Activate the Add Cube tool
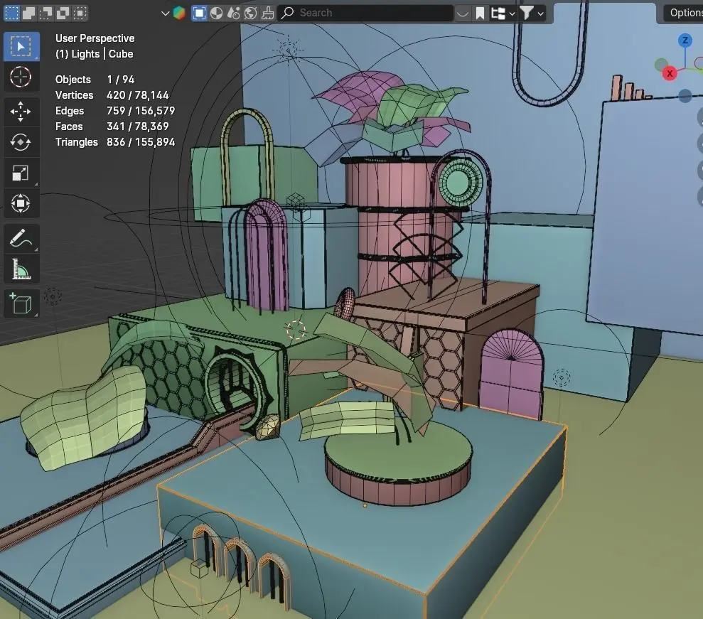Viewport: 703px width, 619px height. pyautogui.click(x=21, y=303)
